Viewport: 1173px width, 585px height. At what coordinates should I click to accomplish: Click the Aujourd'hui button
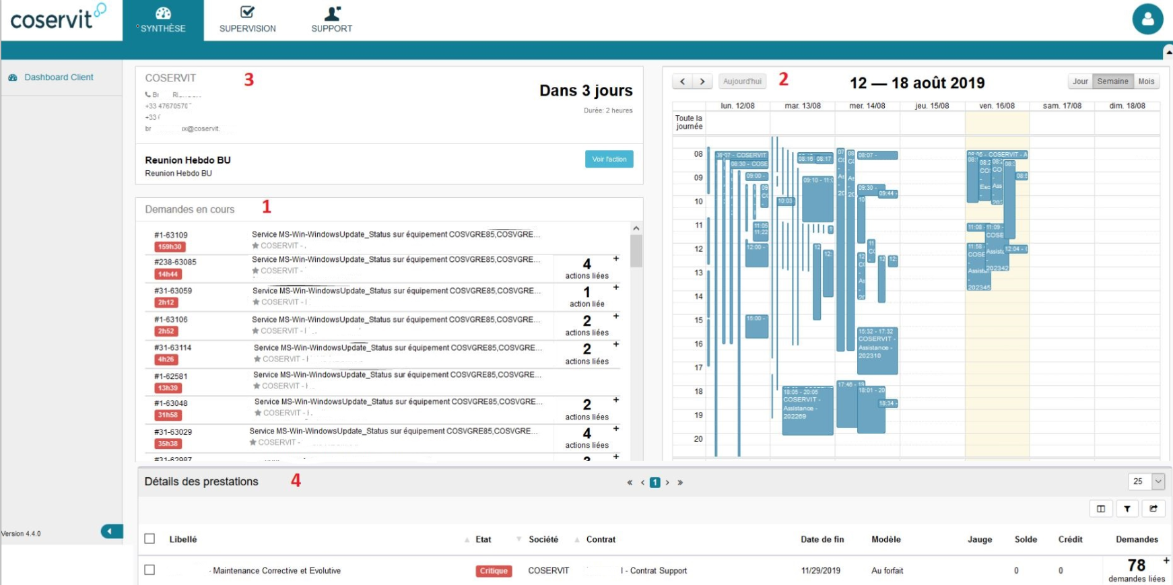pyautogui.click(x=742, y=81)
